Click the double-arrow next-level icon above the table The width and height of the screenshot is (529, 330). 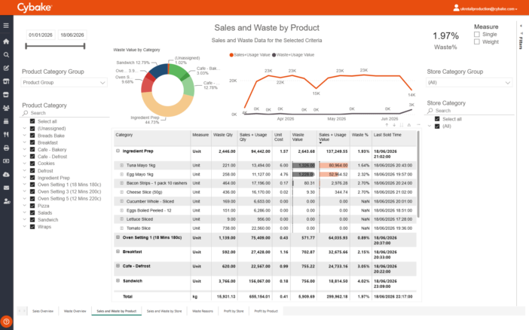coord(402,125)
